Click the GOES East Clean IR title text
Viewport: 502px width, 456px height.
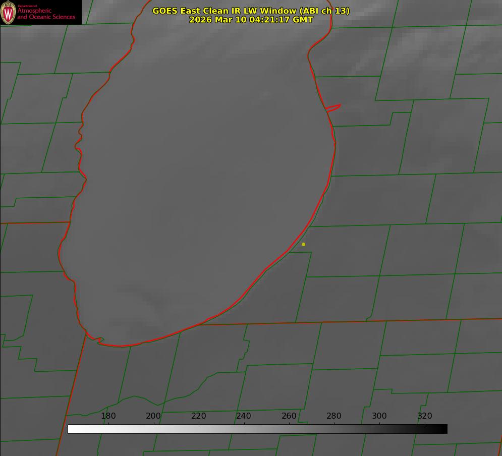click(x=251, y=11)
